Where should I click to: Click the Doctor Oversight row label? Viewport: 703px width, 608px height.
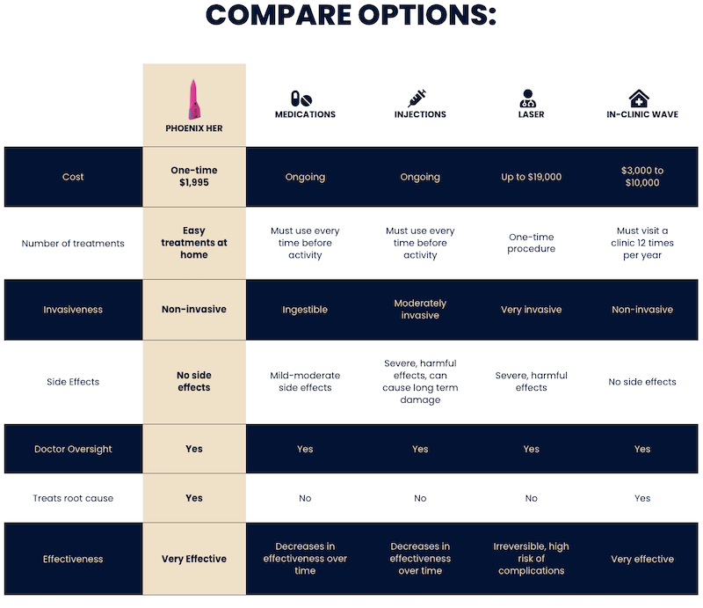73,449
